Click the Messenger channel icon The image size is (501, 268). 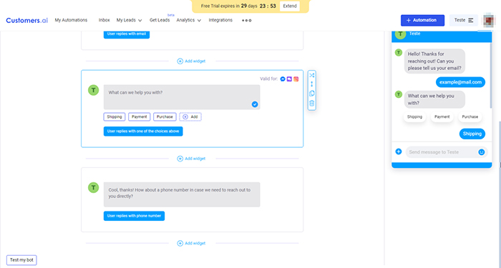tap(283, 79)
